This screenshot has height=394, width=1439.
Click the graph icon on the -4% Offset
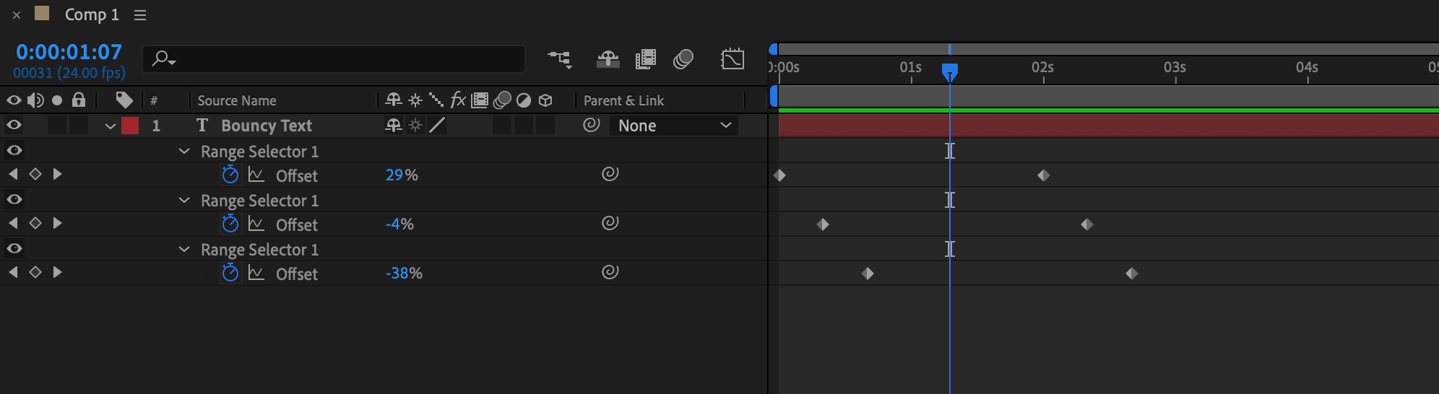coord(256,224)
